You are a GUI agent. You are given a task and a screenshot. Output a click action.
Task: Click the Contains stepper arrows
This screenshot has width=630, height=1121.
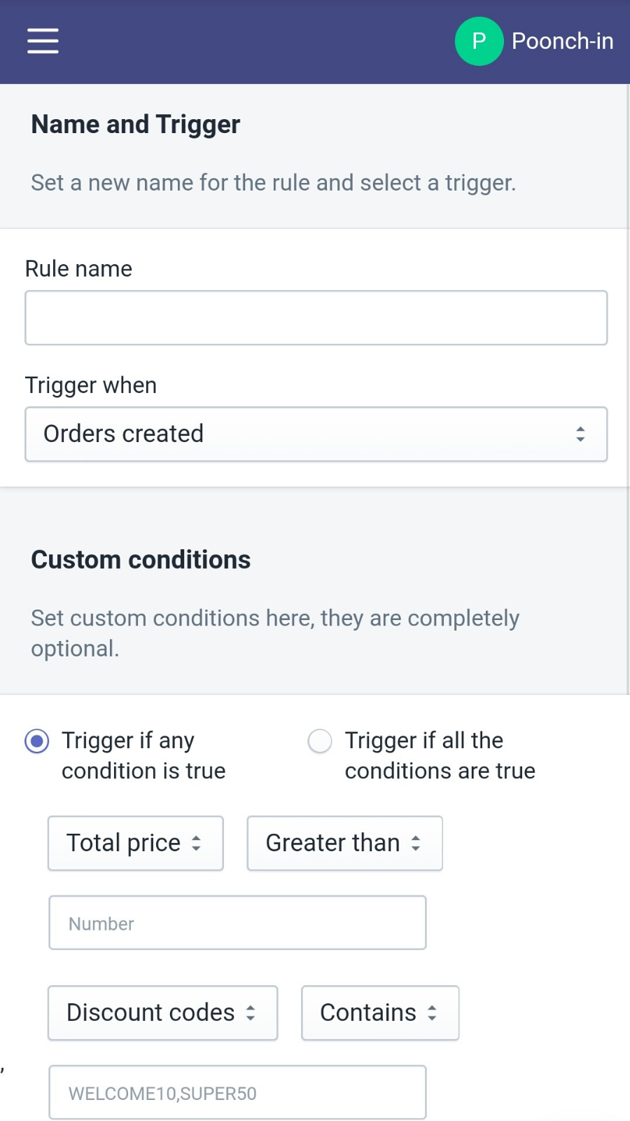(434, 1012)
